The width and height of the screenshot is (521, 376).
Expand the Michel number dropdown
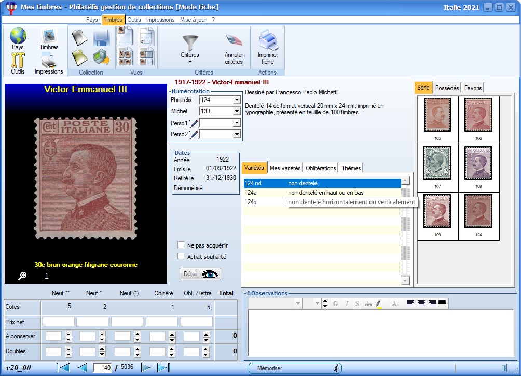tap(237, 111)
